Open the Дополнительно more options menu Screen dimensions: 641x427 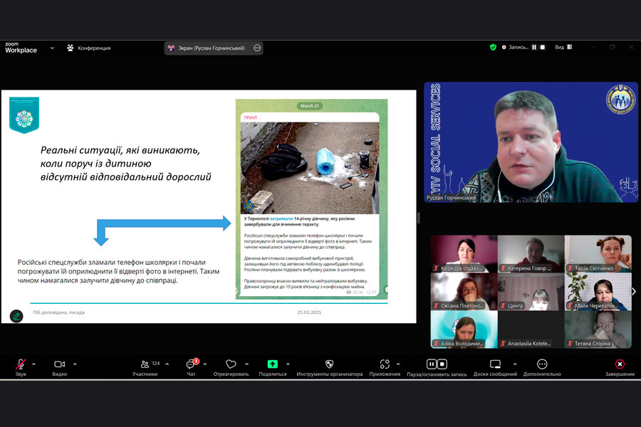[x=542, y=364]
